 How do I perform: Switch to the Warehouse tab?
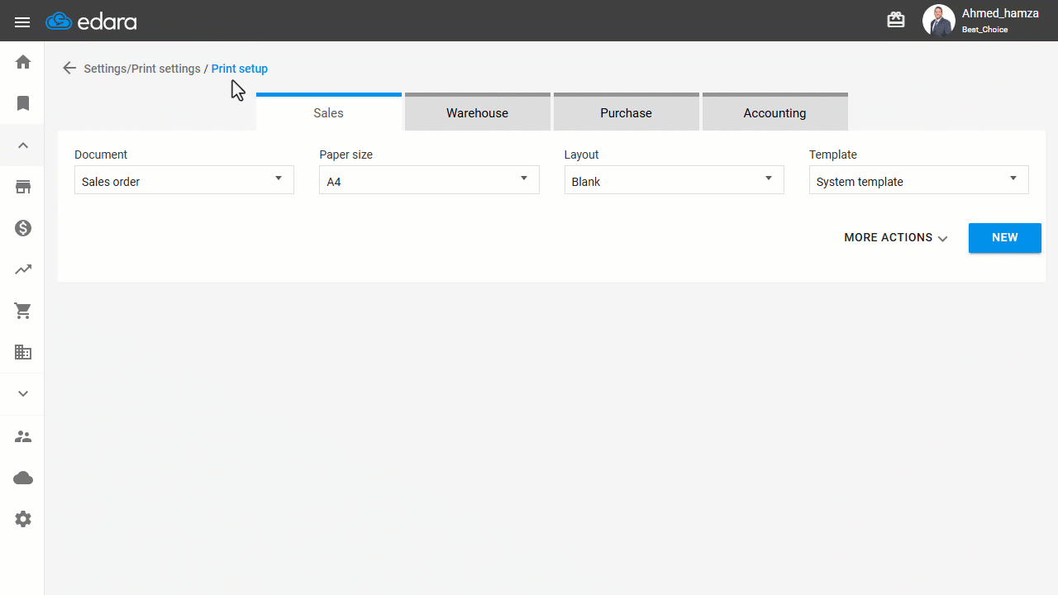[478, 112]
